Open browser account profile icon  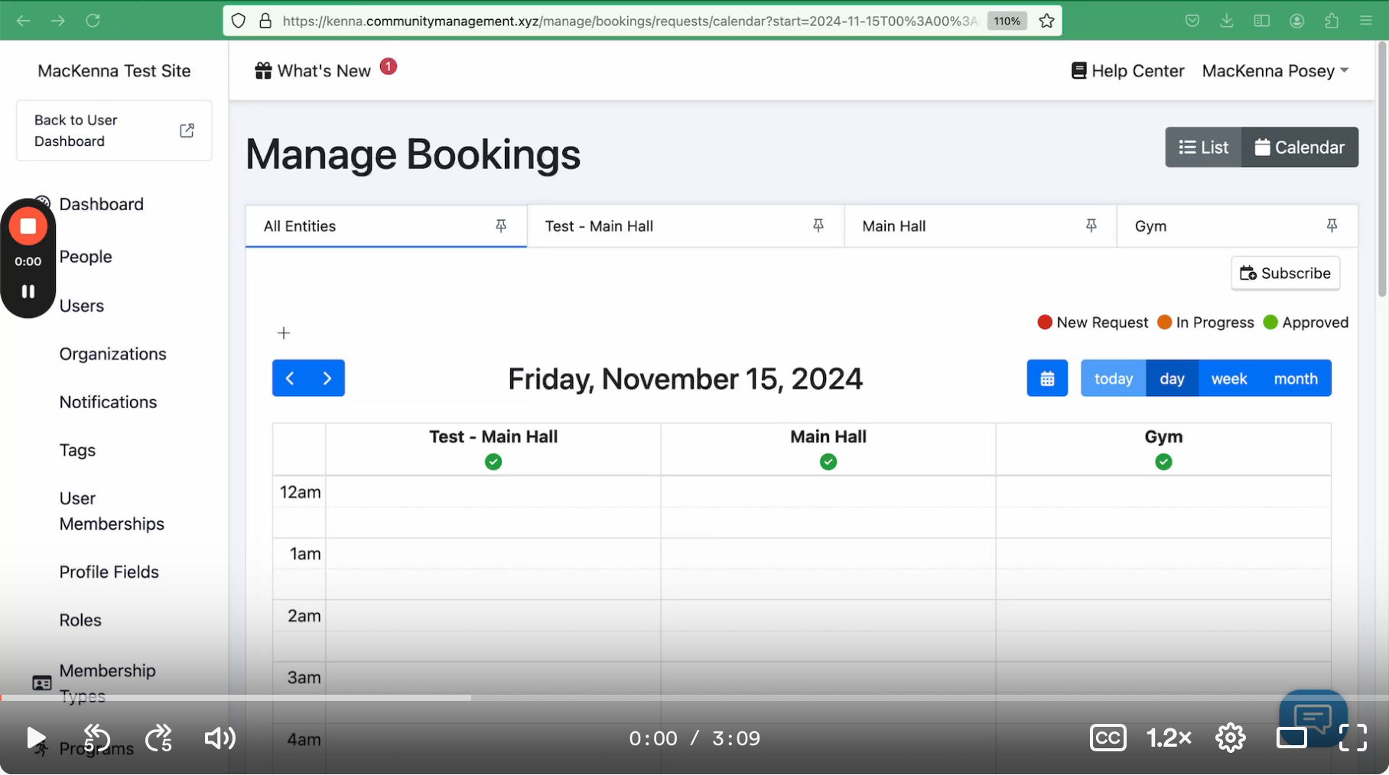click(1296, 21)
